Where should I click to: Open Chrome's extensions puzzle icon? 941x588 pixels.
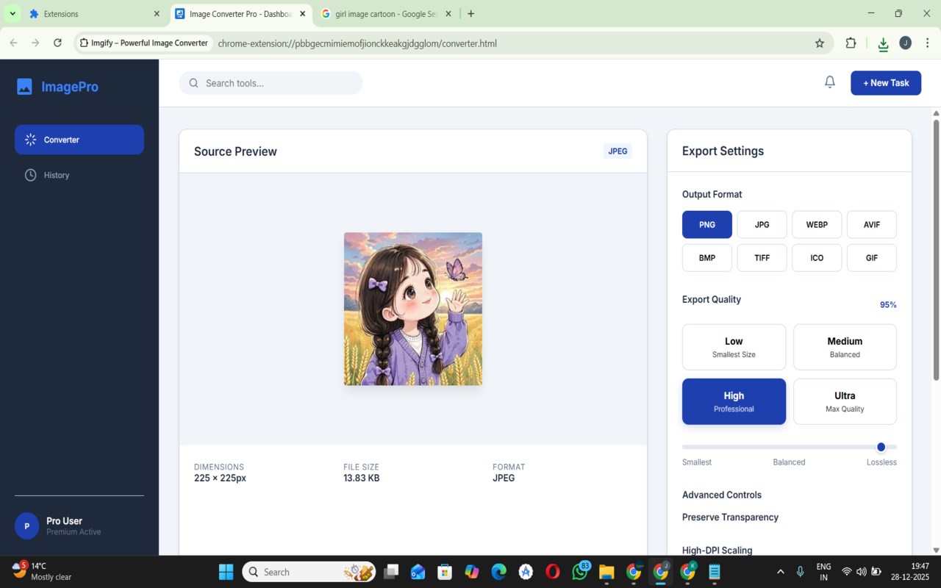(851, 43)
